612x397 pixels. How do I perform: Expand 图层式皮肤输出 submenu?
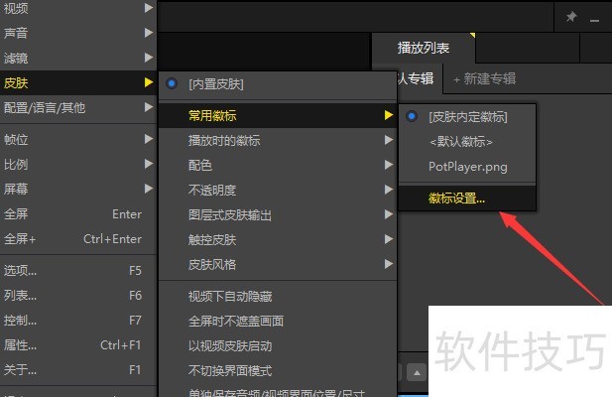[x=278, y=215]
